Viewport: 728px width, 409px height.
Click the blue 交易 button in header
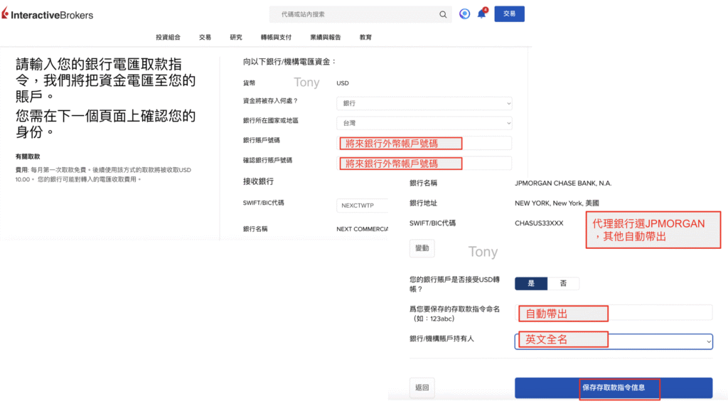(x=509, y=14)
